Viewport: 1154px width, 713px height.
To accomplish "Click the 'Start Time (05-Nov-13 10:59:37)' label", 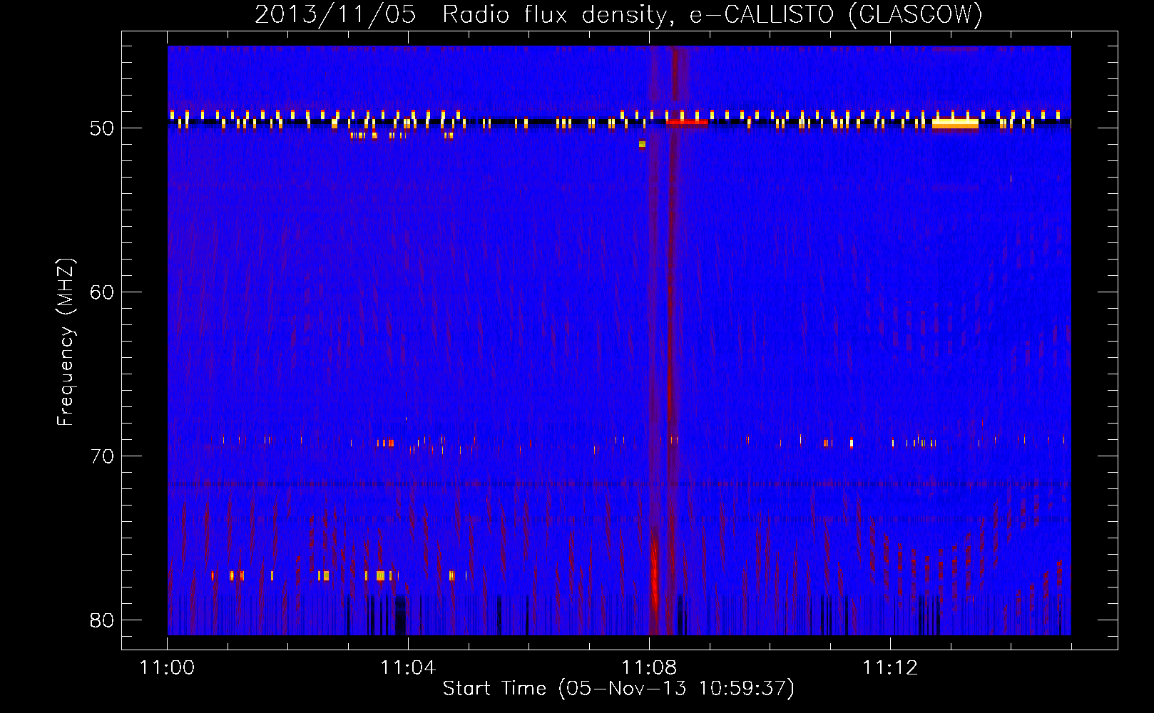I will (618, 689).
